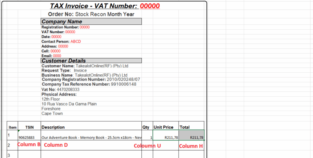The image size is (313, 158).
Task: Click the Vat No 4470208333 cell
Action: [60, 89]
